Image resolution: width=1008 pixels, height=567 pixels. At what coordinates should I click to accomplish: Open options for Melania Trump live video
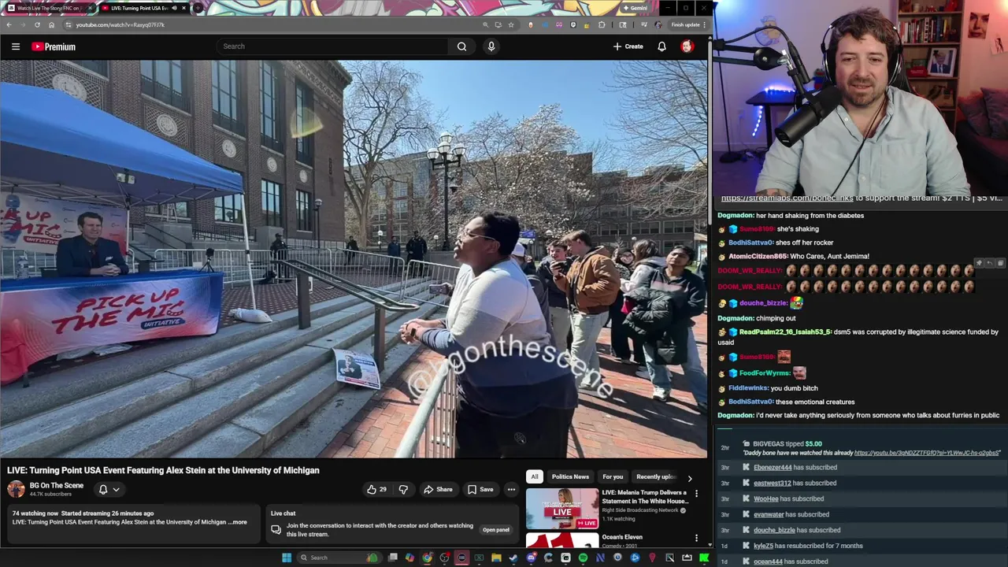click(x=696, y=494)
